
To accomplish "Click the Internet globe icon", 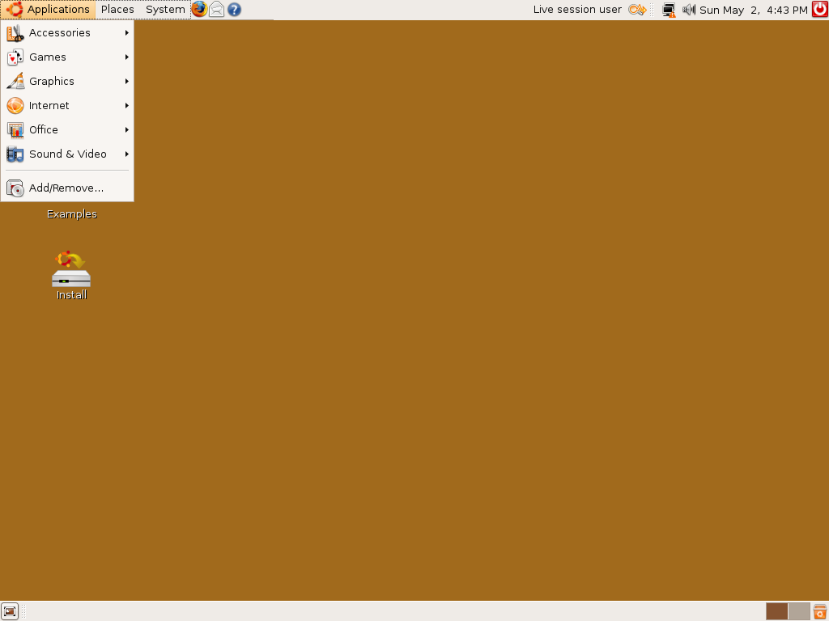I will coord(15,106).
